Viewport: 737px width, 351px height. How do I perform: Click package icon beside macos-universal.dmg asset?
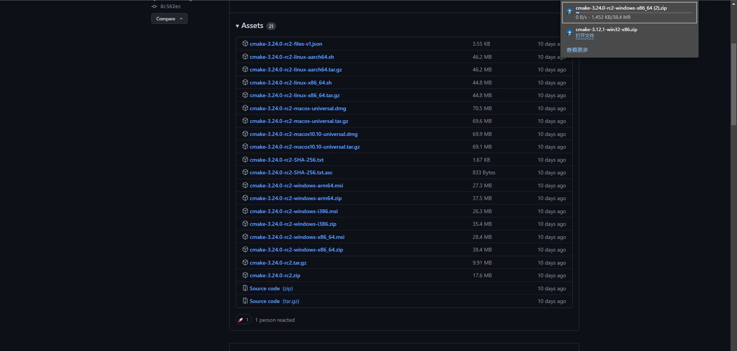click(x=245, y=108)
